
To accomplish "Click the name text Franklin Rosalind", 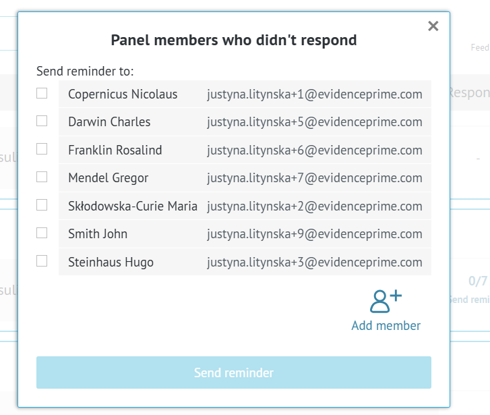I will pos(115,150).
